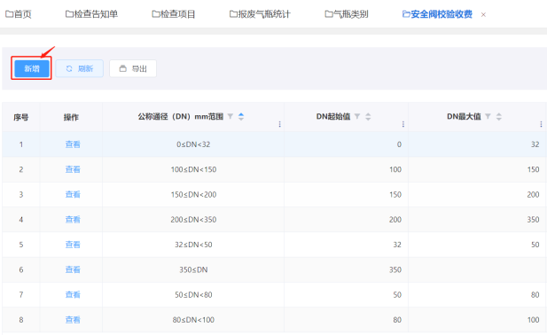Click the 新增 (Add) button

point(32,68)
